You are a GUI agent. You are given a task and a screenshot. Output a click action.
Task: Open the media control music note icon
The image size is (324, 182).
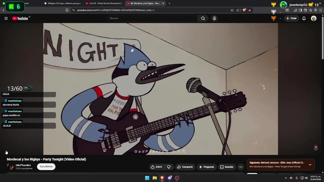[x=295, y=10]
